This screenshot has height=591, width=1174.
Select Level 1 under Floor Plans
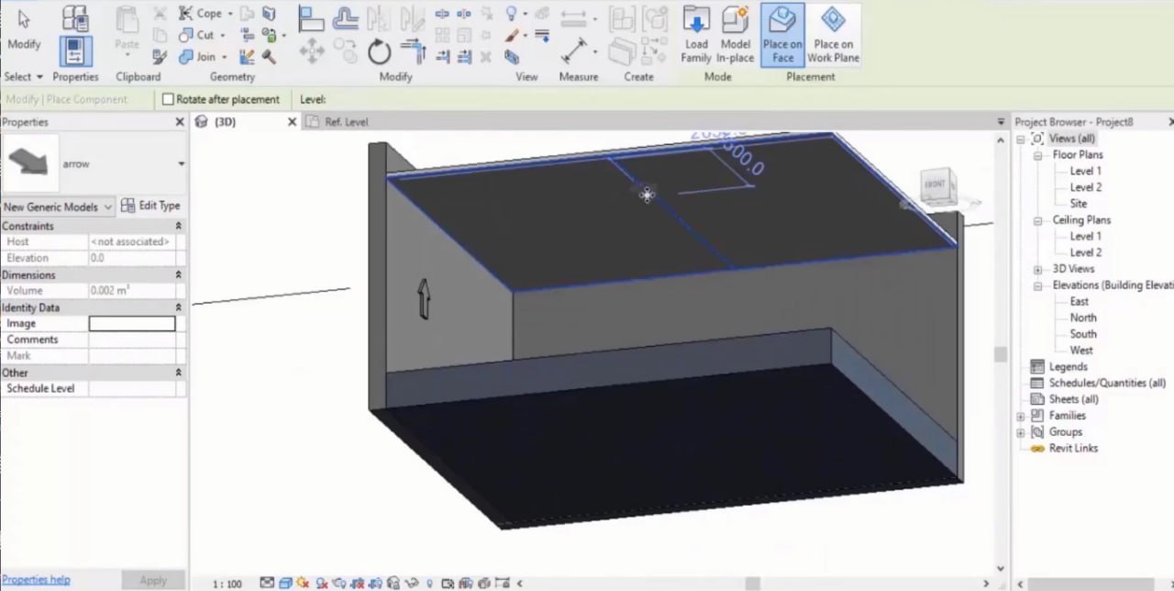[1086, 172]
